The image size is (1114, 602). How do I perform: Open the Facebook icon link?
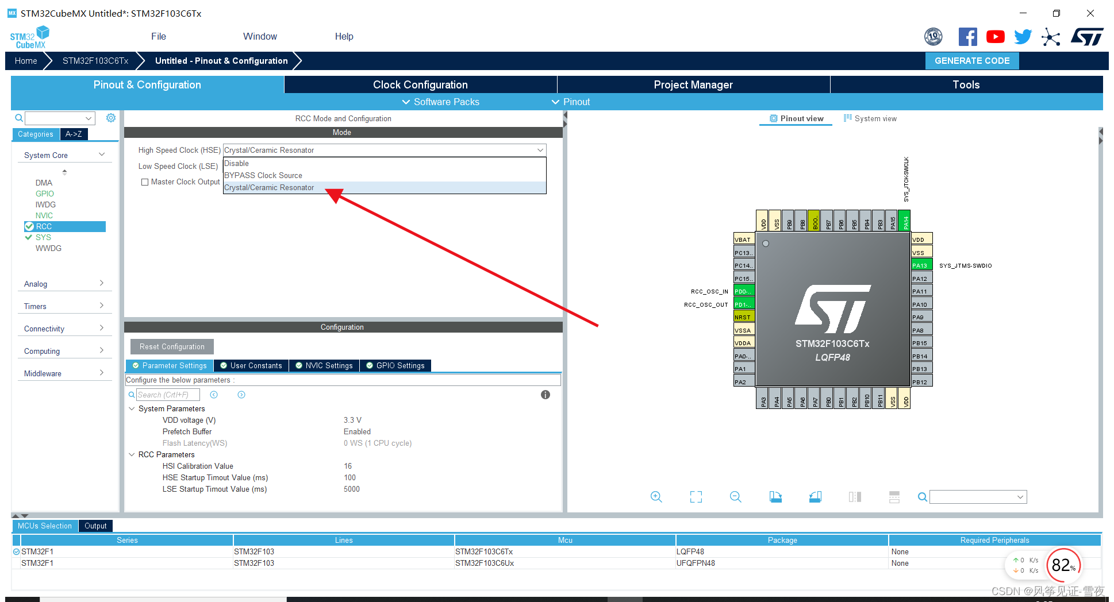click(967, 37)
